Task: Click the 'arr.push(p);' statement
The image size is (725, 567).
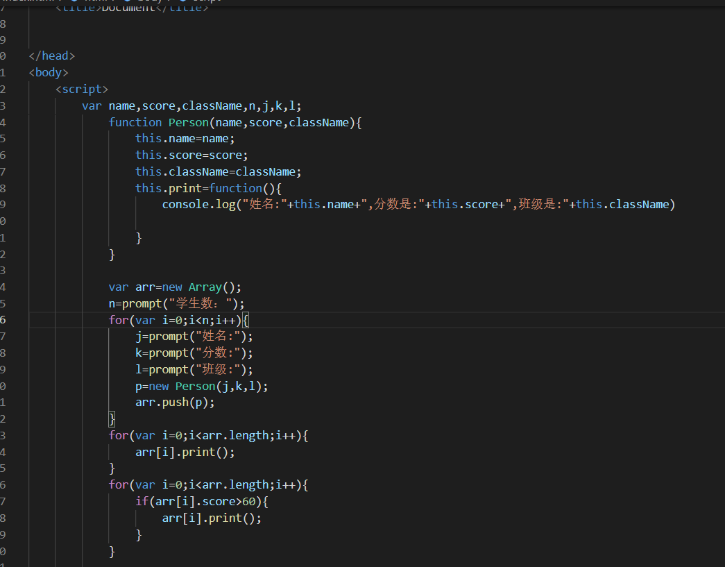Action: tap(175, 403)
